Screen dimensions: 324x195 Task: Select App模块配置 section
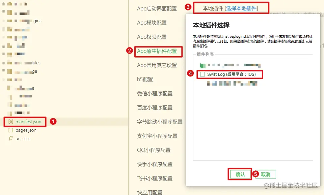coord(152,23)
